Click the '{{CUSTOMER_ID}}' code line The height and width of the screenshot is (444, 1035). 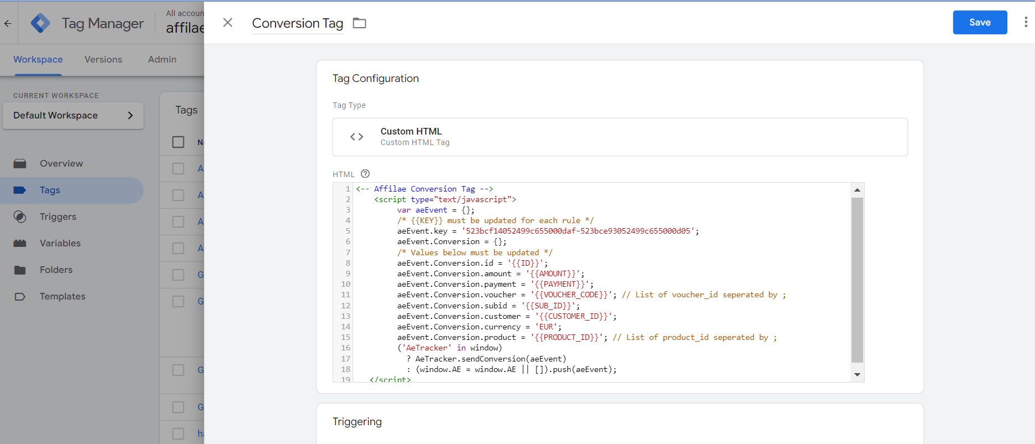point(507,316)
